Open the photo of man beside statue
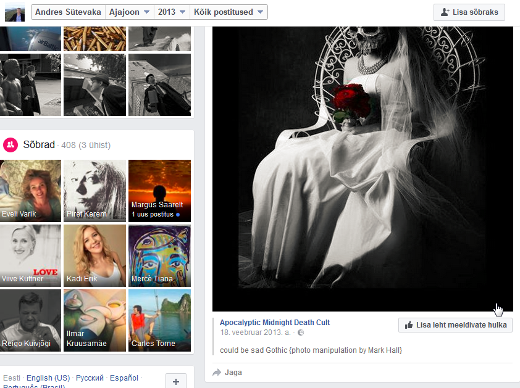 tap(30, 85)
